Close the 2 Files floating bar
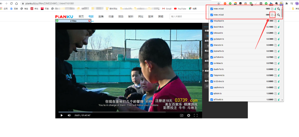 [89, 21]
